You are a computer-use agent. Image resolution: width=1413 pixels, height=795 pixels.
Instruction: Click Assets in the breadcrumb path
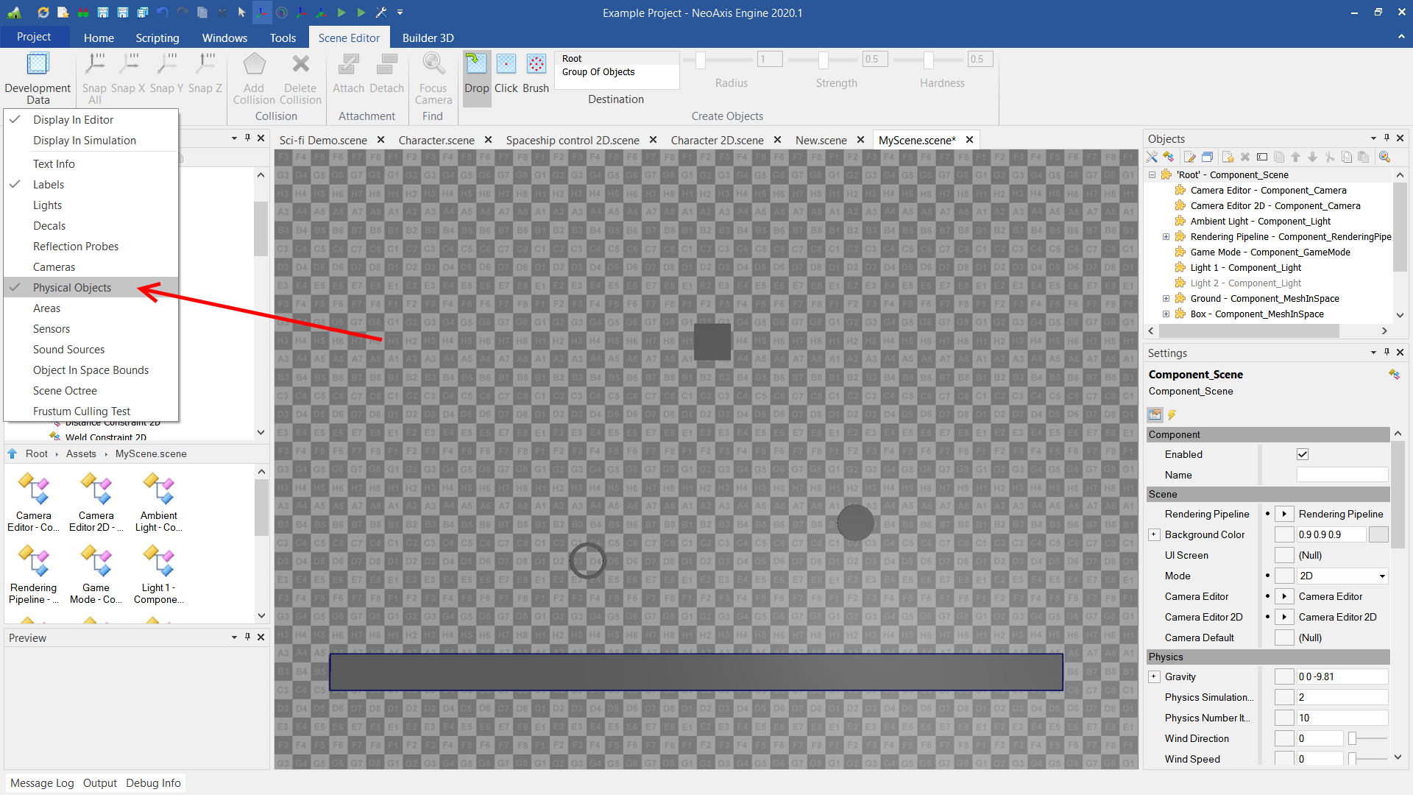coord(81,454)
